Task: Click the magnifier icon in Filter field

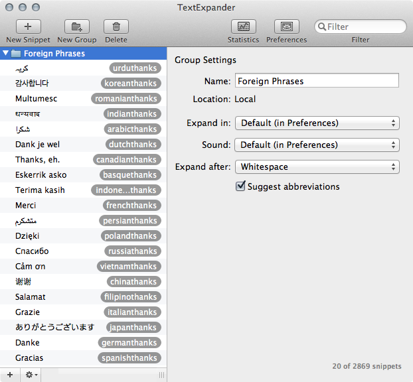Action: click(x=322, y=27)
